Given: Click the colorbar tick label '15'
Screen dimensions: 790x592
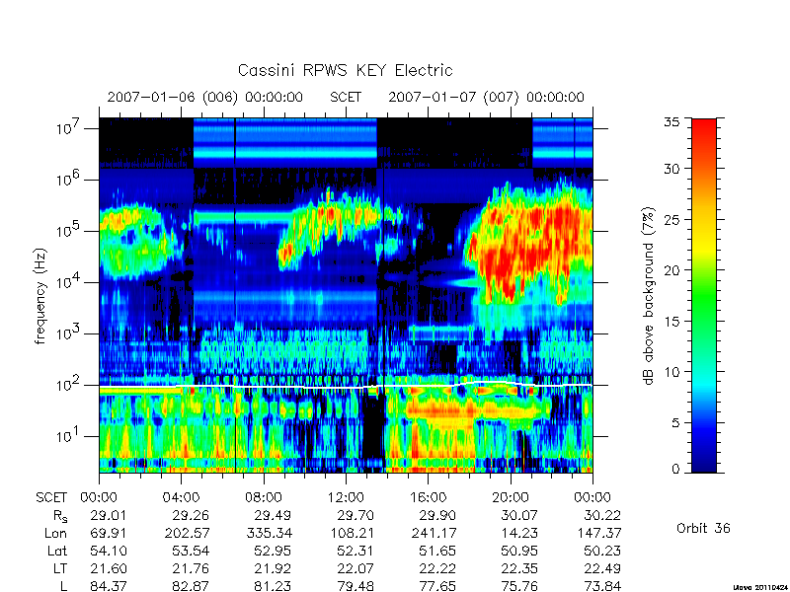Looking at the screenshot, I should (x=671, y=322).
